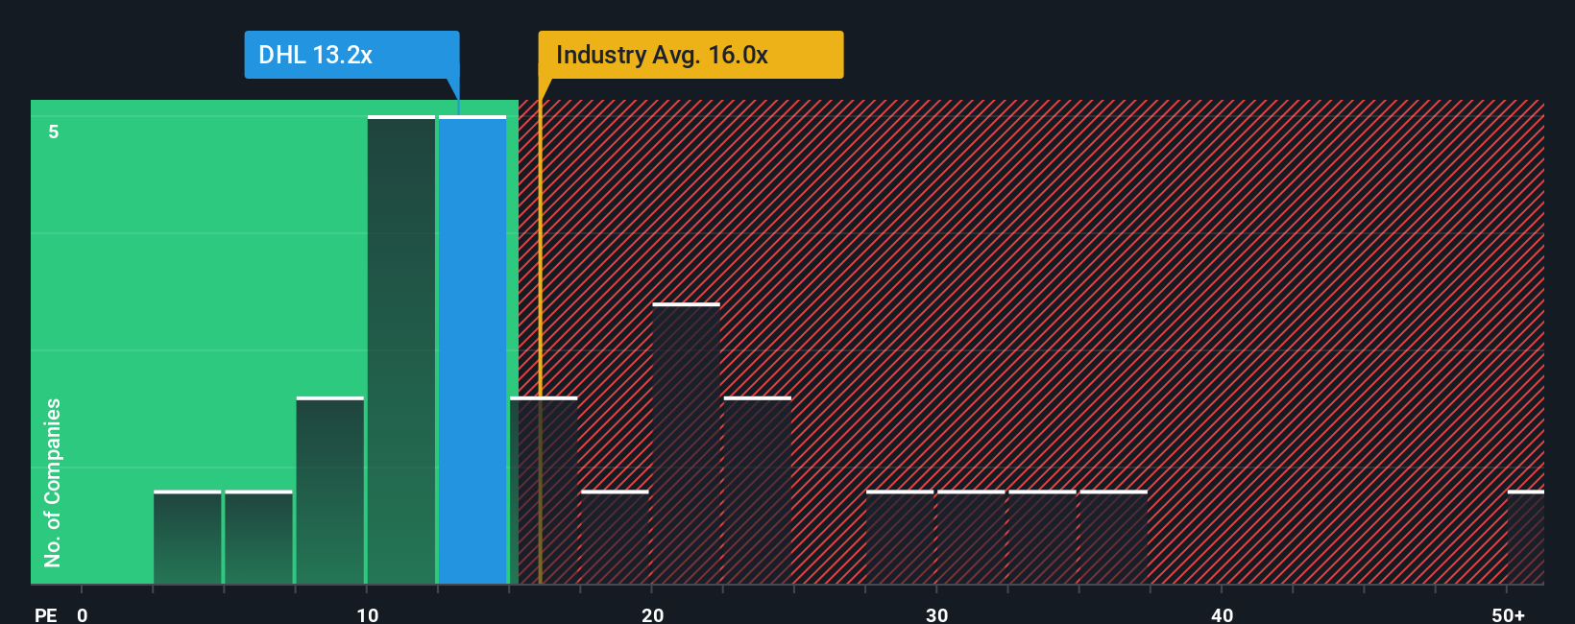Select the highlighted blue DHL histogram bar
The image size is (1575, 624).
[x=472, y=349]
